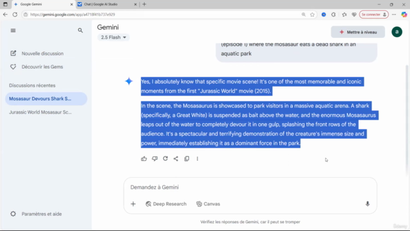
Task: Click the sidebar search magnifier icon
Action: coord(80,31)
